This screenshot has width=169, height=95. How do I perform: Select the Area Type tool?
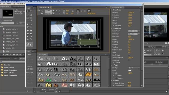[x=28, y=18]
